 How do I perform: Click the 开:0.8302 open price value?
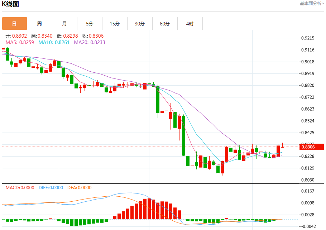click(x=16, y=36)
